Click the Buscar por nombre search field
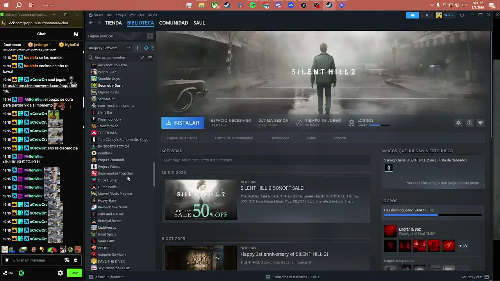 click(116, 58)
